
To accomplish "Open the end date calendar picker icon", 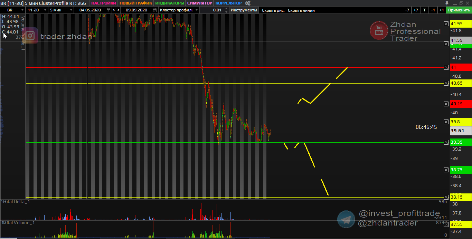I will click(154, 10).
